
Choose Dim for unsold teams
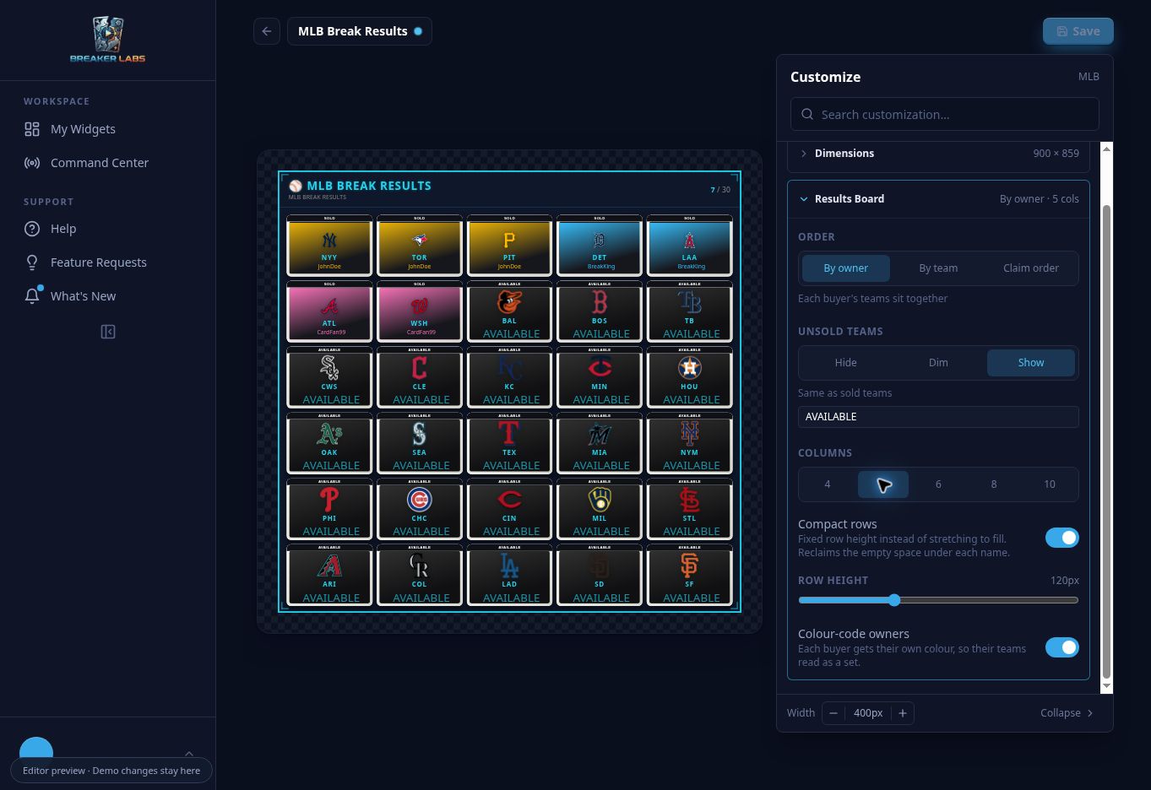(938, 363)
